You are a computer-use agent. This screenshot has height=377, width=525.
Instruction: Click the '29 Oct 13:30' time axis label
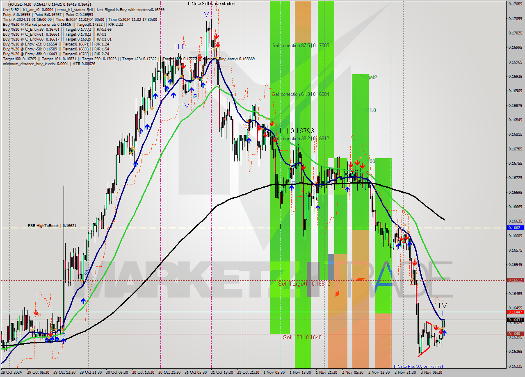(x=64, y=372)
